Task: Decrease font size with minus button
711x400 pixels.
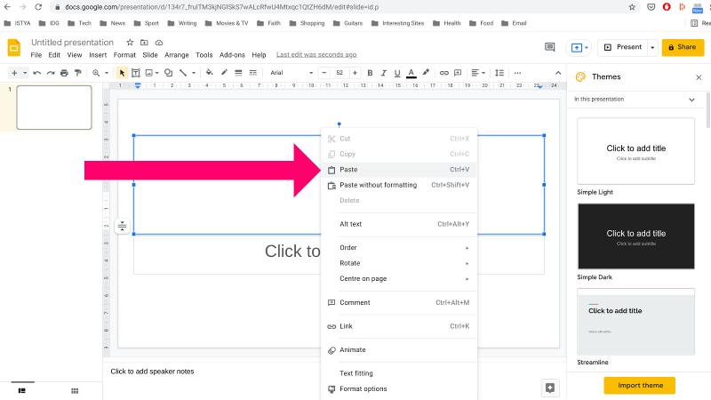Action: click(324, 73)
